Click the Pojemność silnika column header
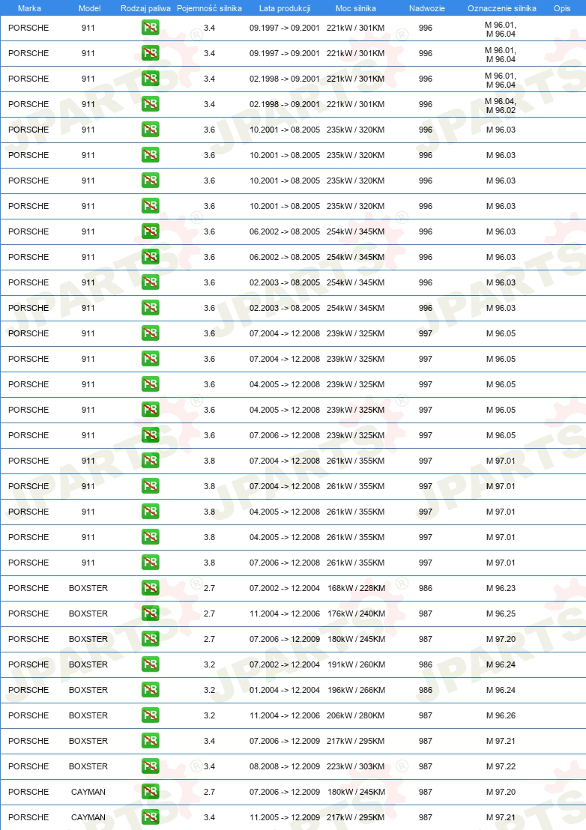This screenshot has width=586, height=830. [209, 8]
